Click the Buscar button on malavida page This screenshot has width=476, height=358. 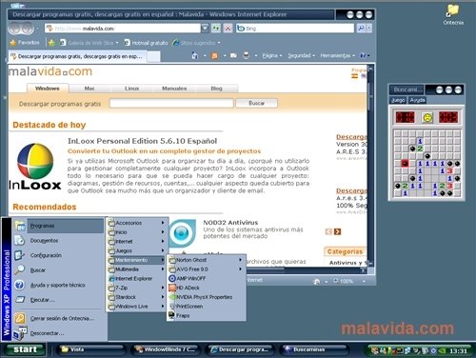(256, 103)
